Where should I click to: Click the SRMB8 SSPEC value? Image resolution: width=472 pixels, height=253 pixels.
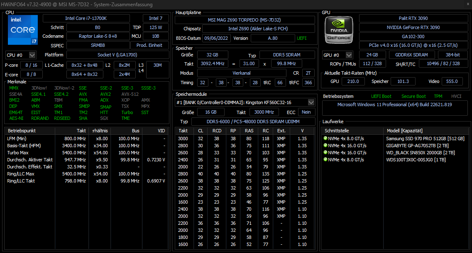[98, 45]
